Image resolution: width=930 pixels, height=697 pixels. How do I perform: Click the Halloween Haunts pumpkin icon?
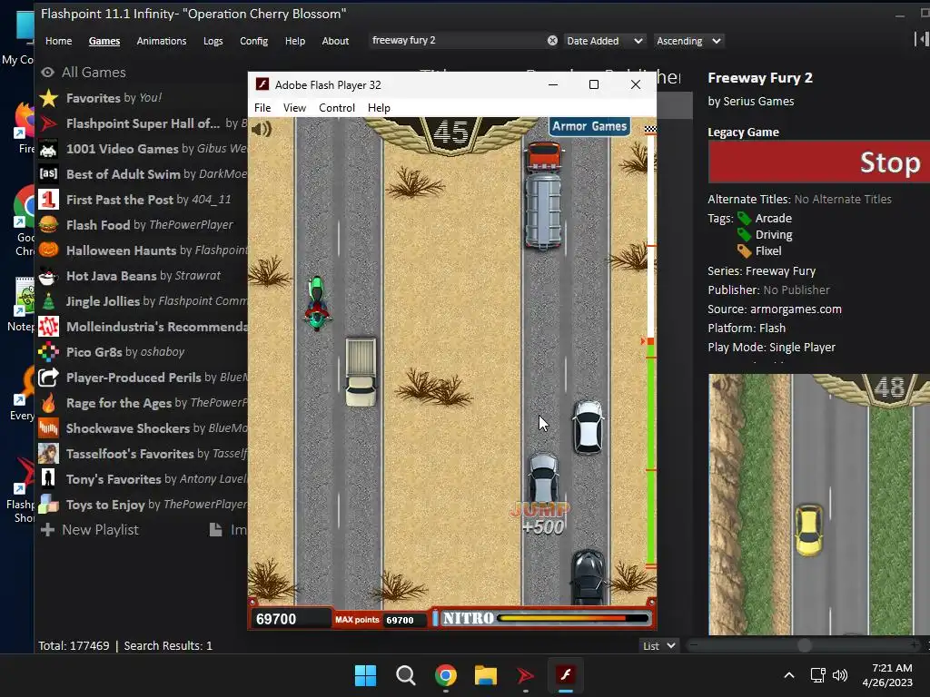[49, 250]
